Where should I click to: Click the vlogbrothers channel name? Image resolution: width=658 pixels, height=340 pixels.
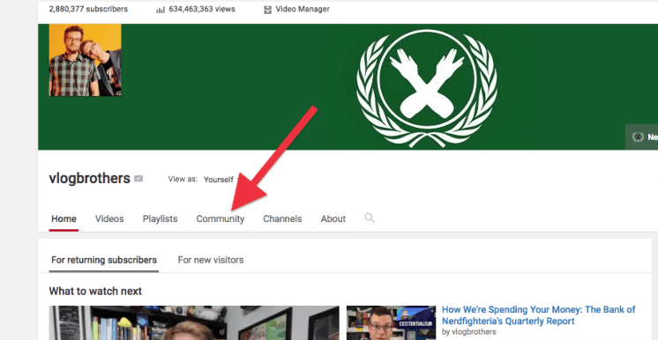[89, 179]
